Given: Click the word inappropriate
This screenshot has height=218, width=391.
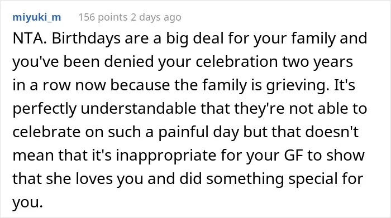Looking at the screenshot, I should click(x=166, y=156).
